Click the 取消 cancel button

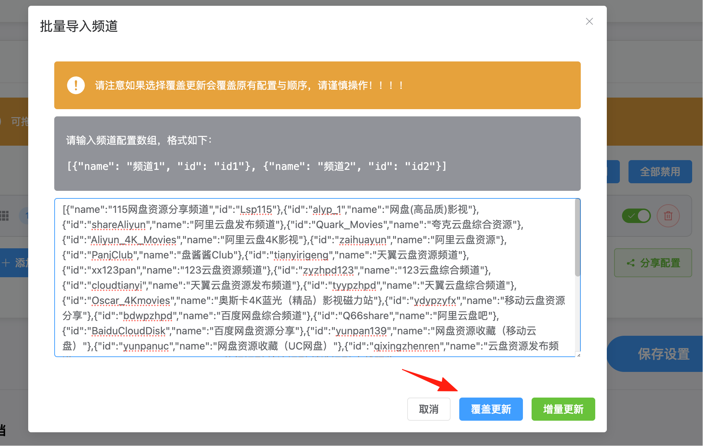429,409
